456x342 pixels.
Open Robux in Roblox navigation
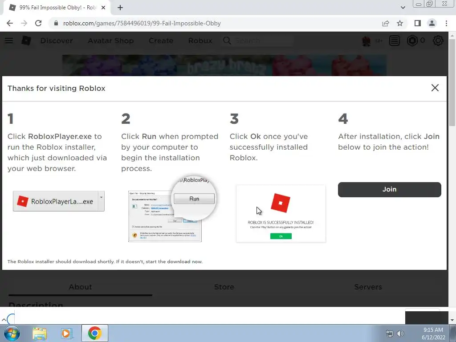click(200, 41)
